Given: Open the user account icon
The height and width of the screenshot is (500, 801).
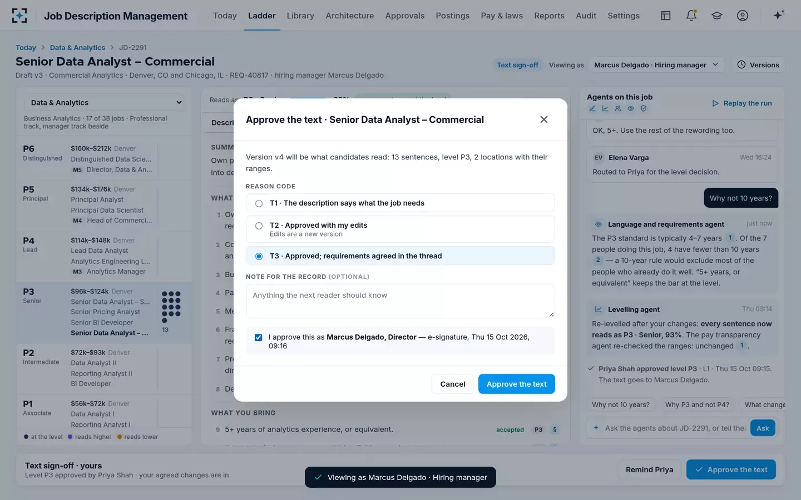Looking at the screenshot, I should [743, 16].
